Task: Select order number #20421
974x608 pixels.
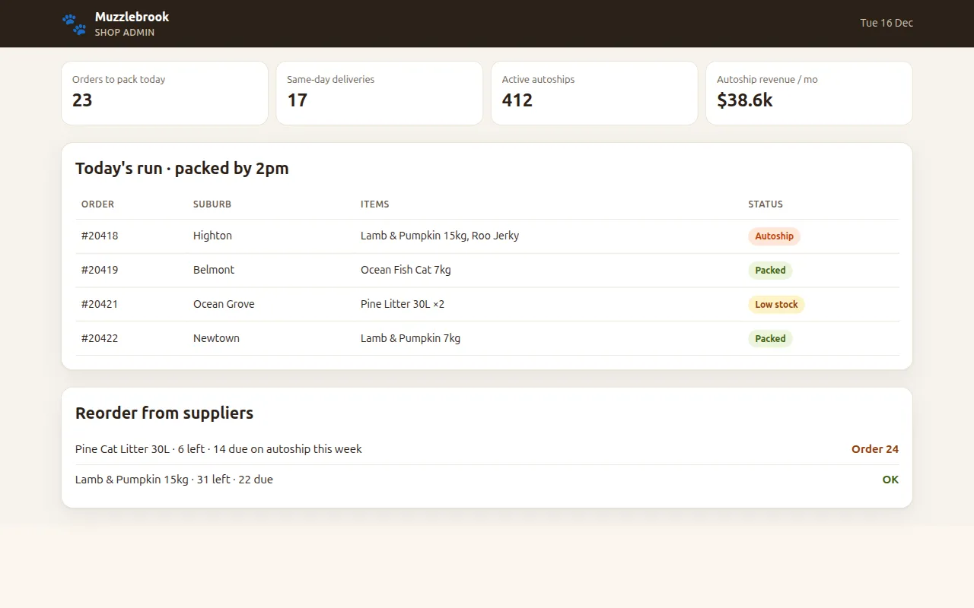Action: pos(100,304)
